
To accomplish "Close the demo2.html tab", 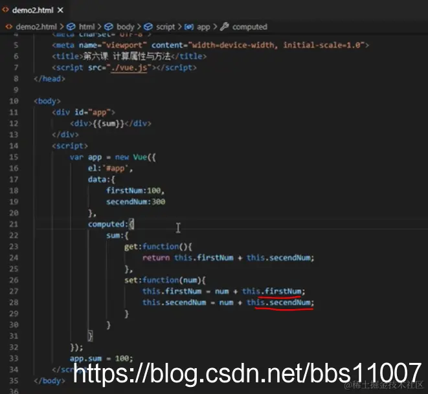I will point(60,10).
